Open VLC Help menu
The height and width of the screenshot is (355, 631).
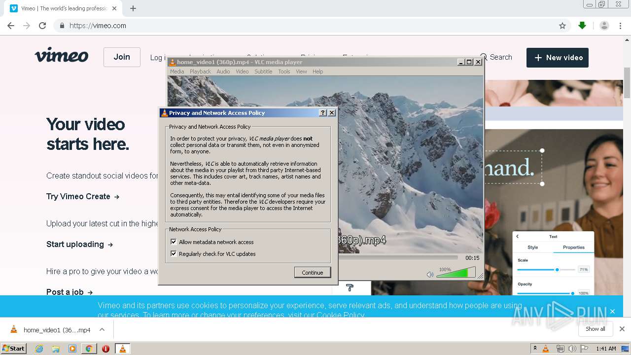point(318,71)
